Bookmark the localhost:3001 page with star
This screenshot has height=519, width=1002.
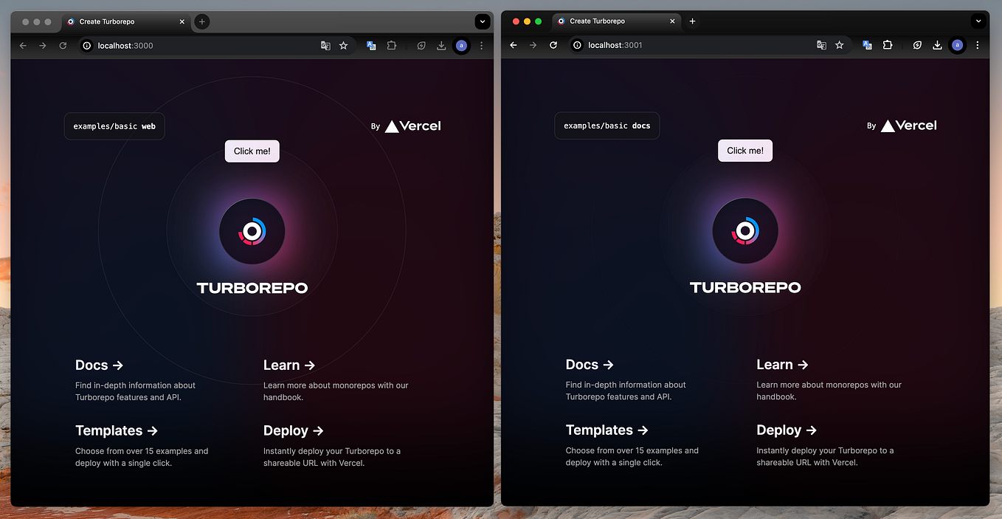coord(839,45)
